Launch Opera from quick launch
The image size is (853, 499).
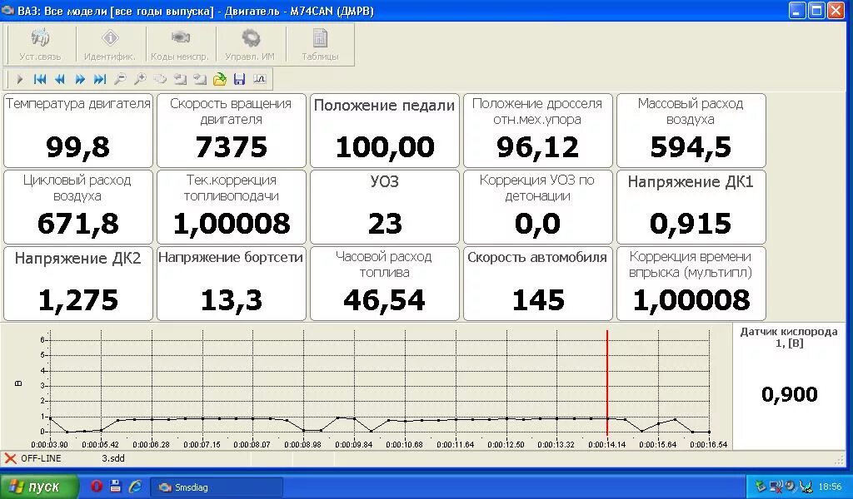[x=97, y=486]
